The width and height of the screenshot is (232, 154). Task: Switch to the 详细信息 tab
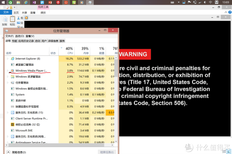click(53, 41)
